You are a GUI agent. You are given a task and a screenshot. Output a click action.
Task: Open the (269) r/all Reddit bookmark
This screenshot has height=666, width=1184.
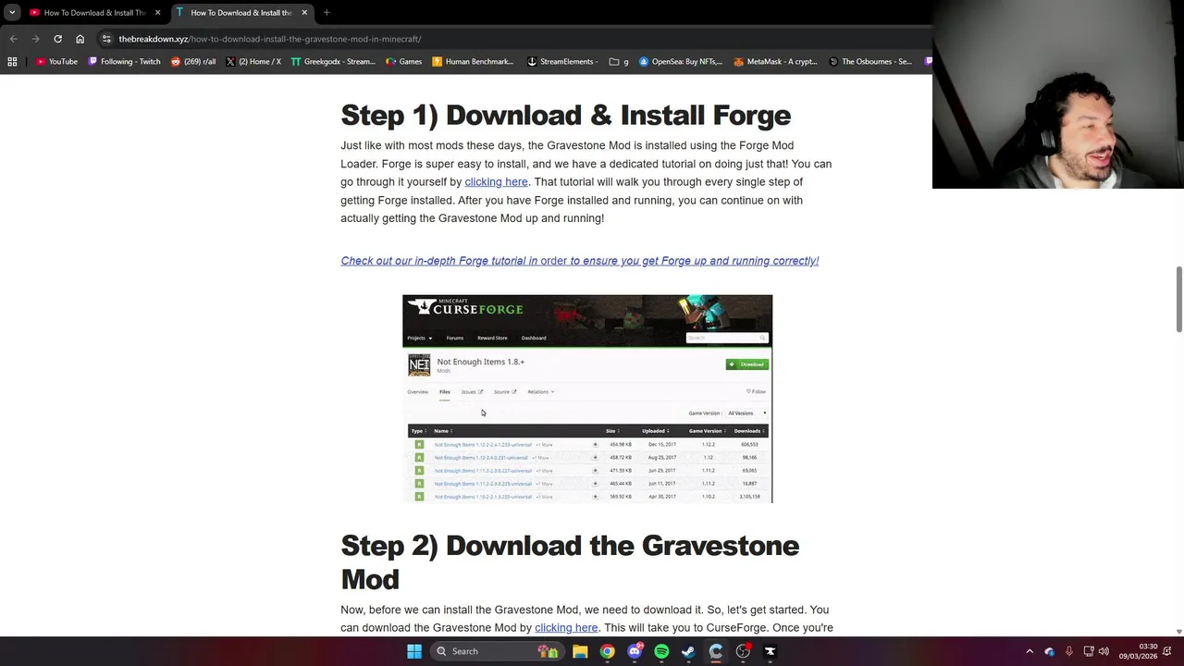point(193,61)
